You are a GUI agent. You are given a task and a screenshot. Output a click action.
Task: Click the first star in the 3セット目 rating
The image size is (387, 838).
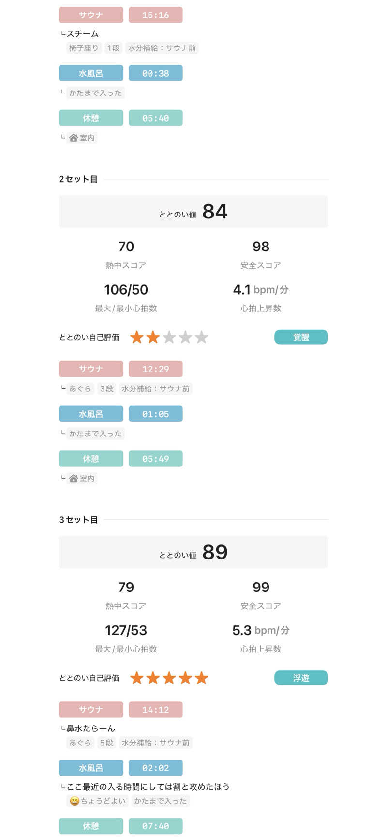tap(137, 678)
